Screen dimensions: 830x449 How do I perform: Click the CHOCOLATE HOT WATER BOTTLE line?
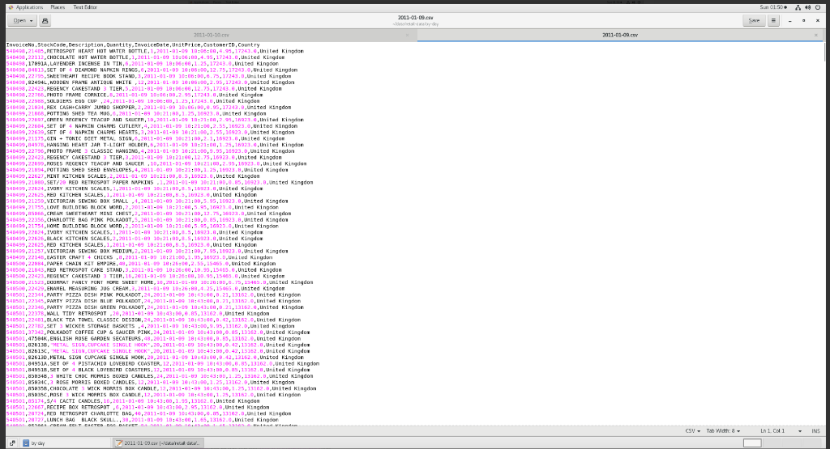point(146,57)
